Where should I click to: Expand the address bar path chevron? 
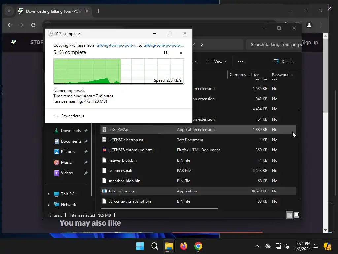202,44
